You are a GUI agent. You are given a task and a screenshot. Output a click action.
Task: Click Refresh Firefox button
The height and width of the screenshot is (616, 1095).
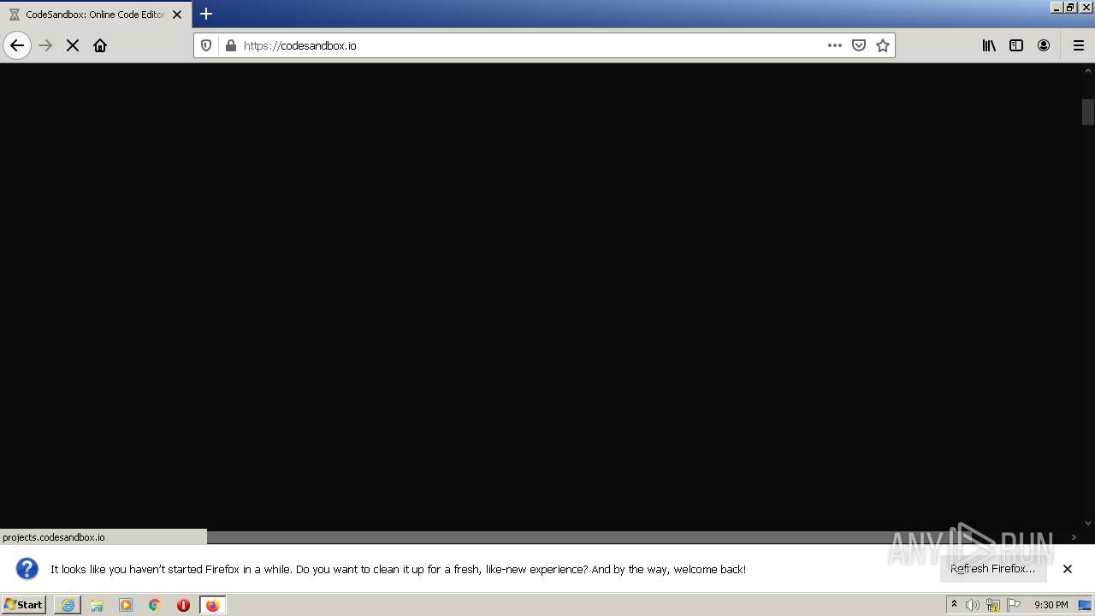[992, 569]
